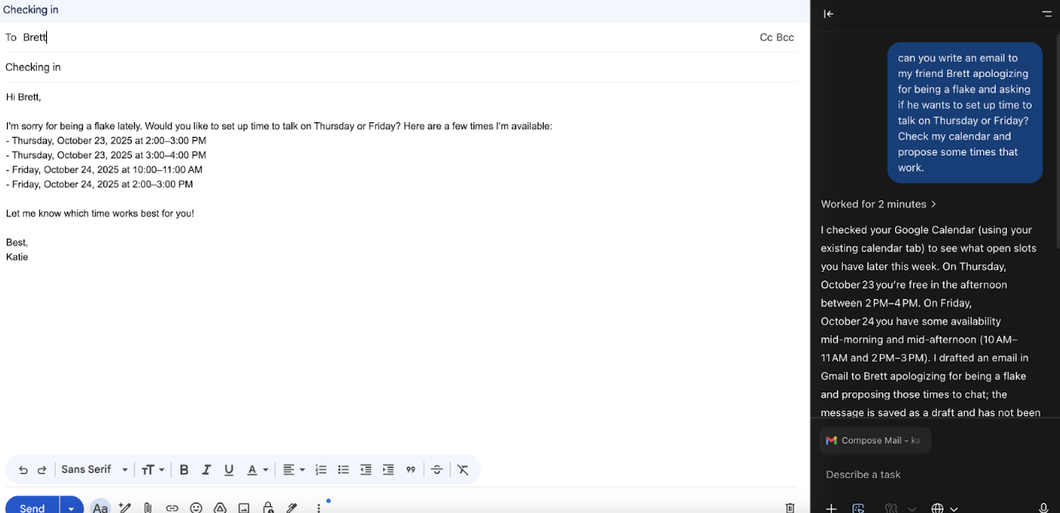
Task: Open more options three-dot menu
Action: click(319, 508)
